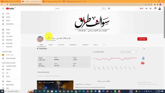
Task: Switch to the COMMUNITY tab
Action: point(73,45)
